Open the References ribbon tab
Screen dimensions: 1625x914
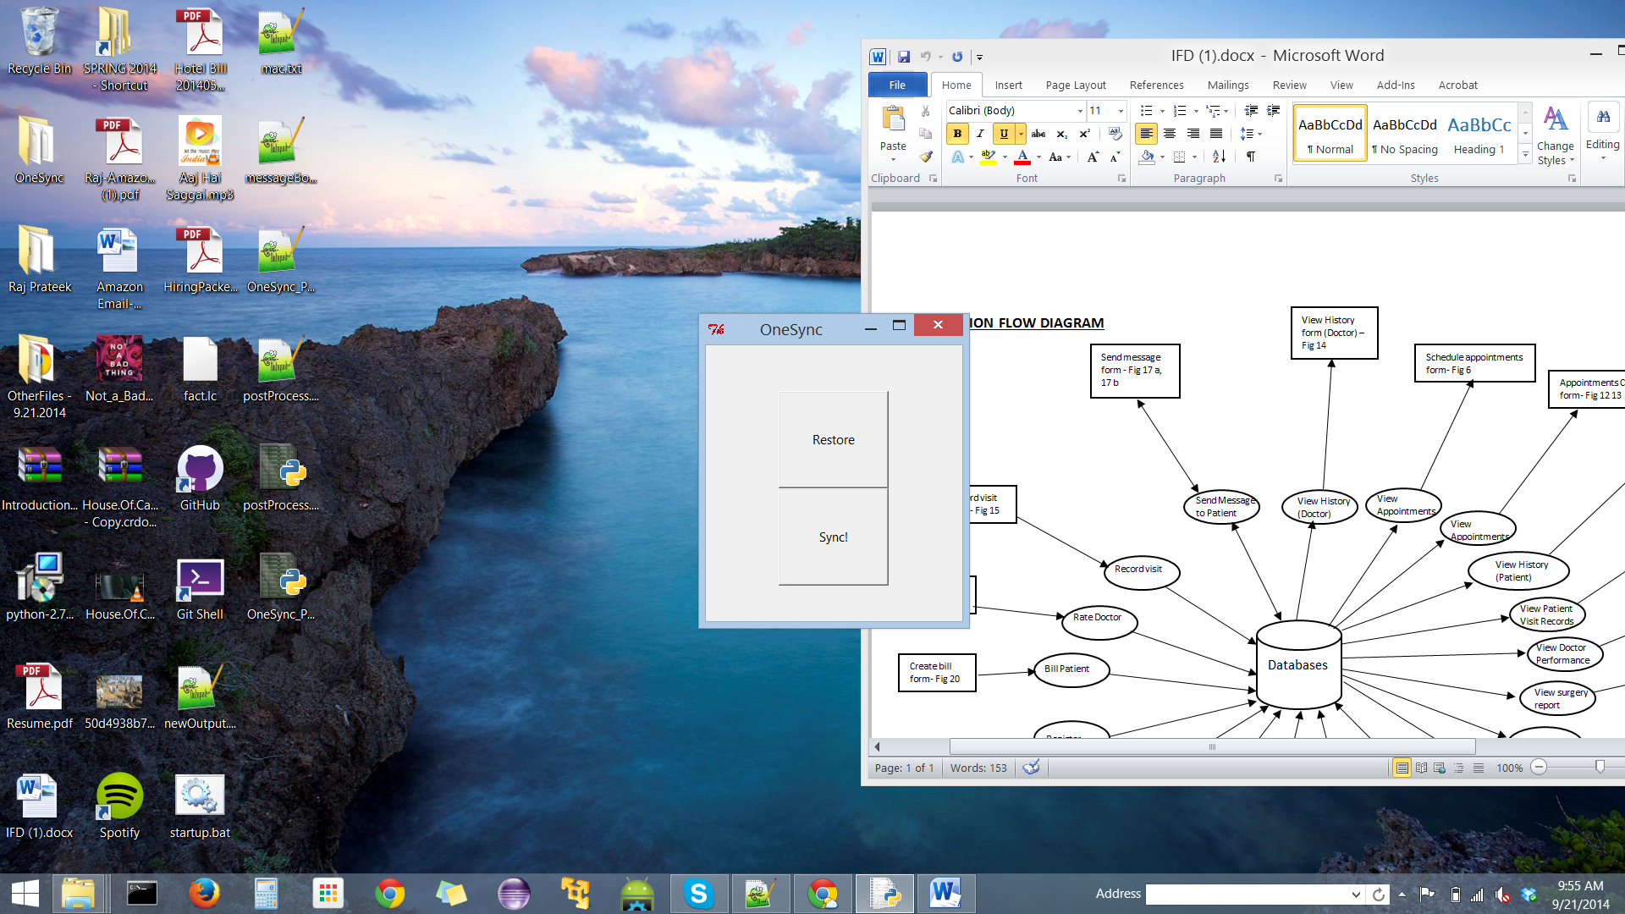pyautogui.click(x=1156, y=85)
